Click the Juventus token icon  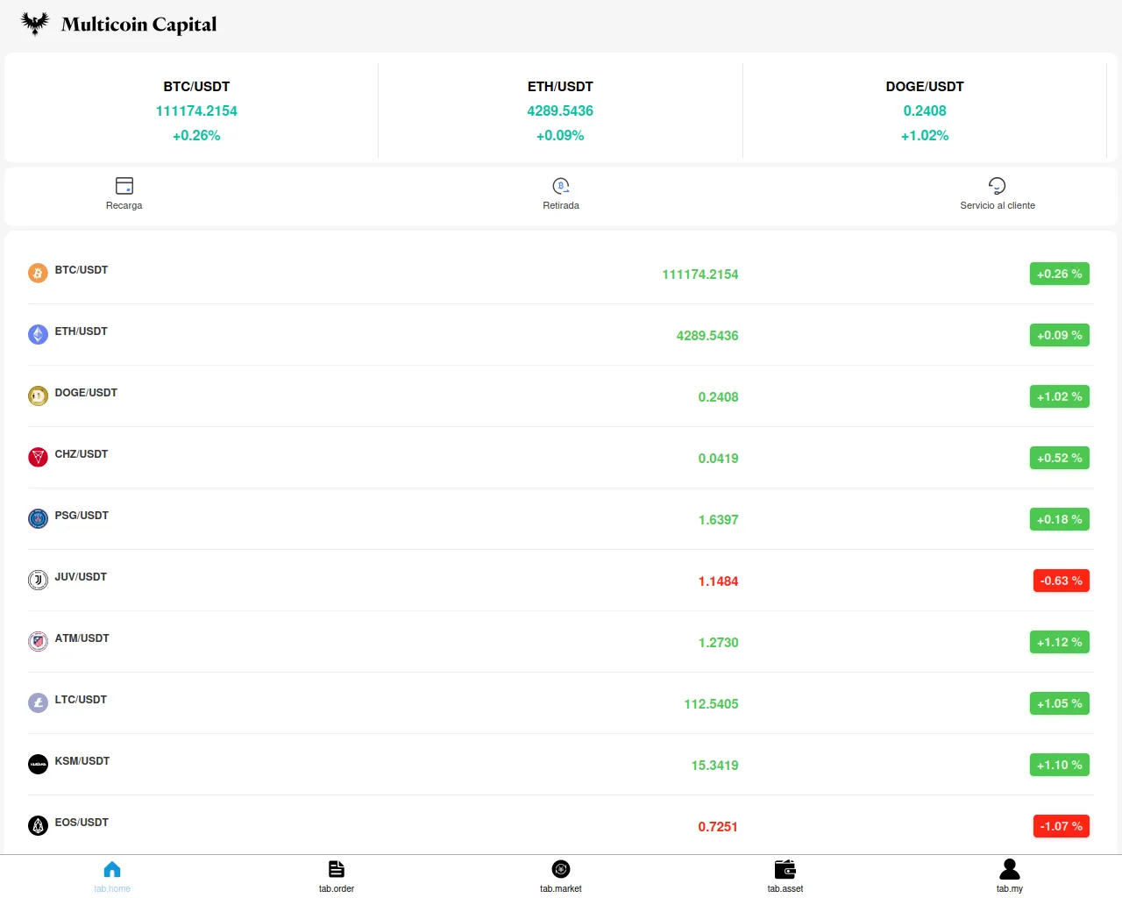[38, 581]
